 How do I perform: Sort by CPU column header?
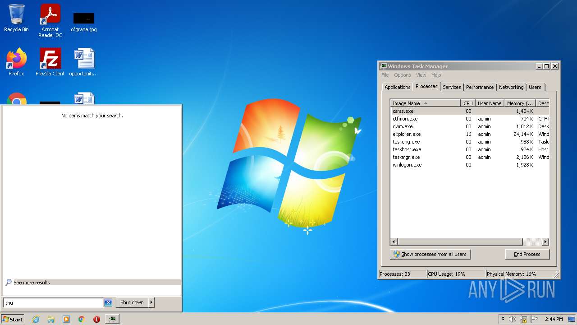click(468, 103)
